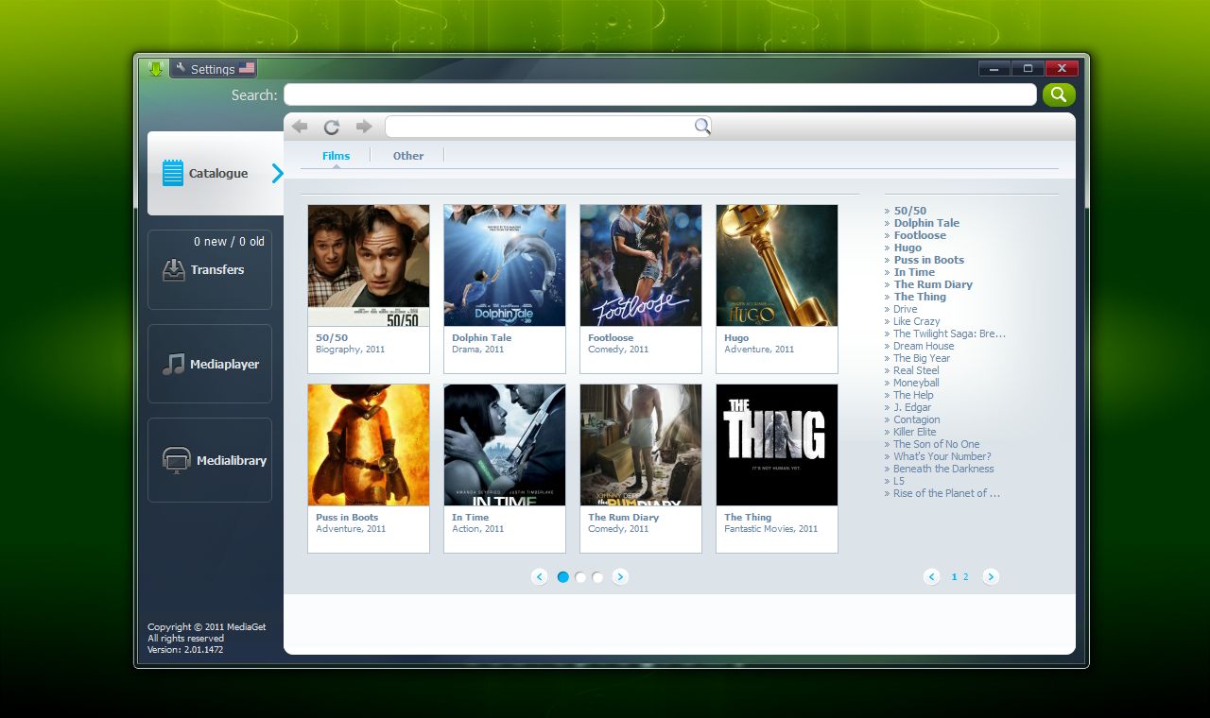Go to next page of film thumbnails
The width and height of the screenshot is (1210, 718).
[x=620, y=577]
